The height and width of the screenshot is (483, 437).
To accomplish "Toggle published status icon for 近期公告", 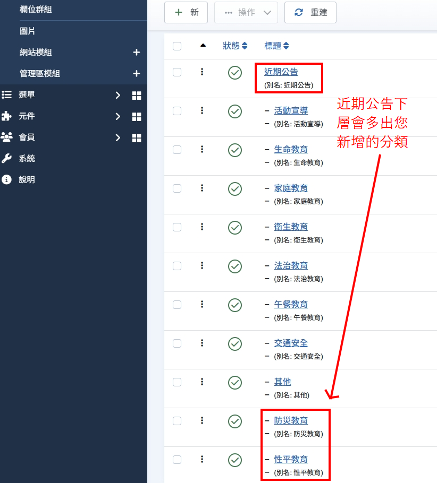I will pos(235,73).
